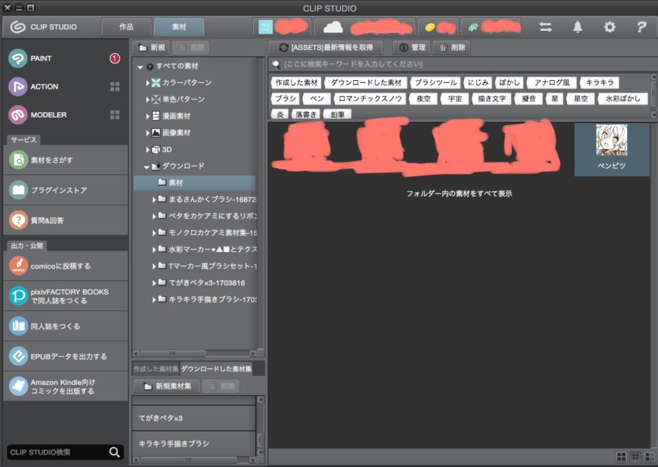Click the 新規素材集 button
658x467 pixels.
tap(167, 386)
